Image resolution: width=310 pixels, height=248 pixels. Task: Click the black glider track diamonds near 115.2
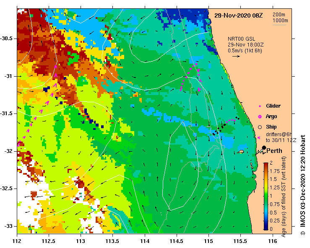226,126
